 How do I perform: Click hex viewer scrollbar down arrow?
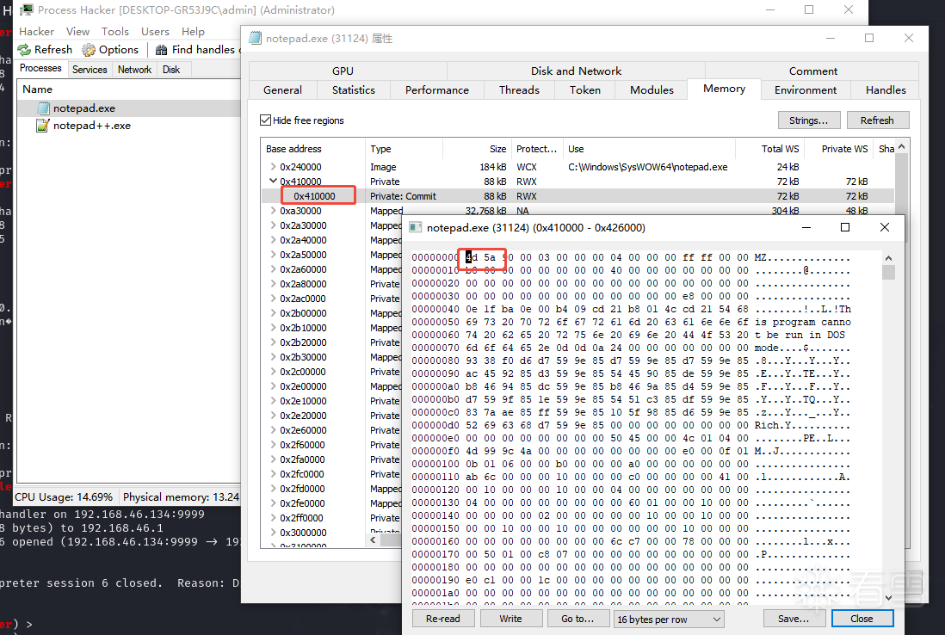pyautogui.click(x=888, y=598)
